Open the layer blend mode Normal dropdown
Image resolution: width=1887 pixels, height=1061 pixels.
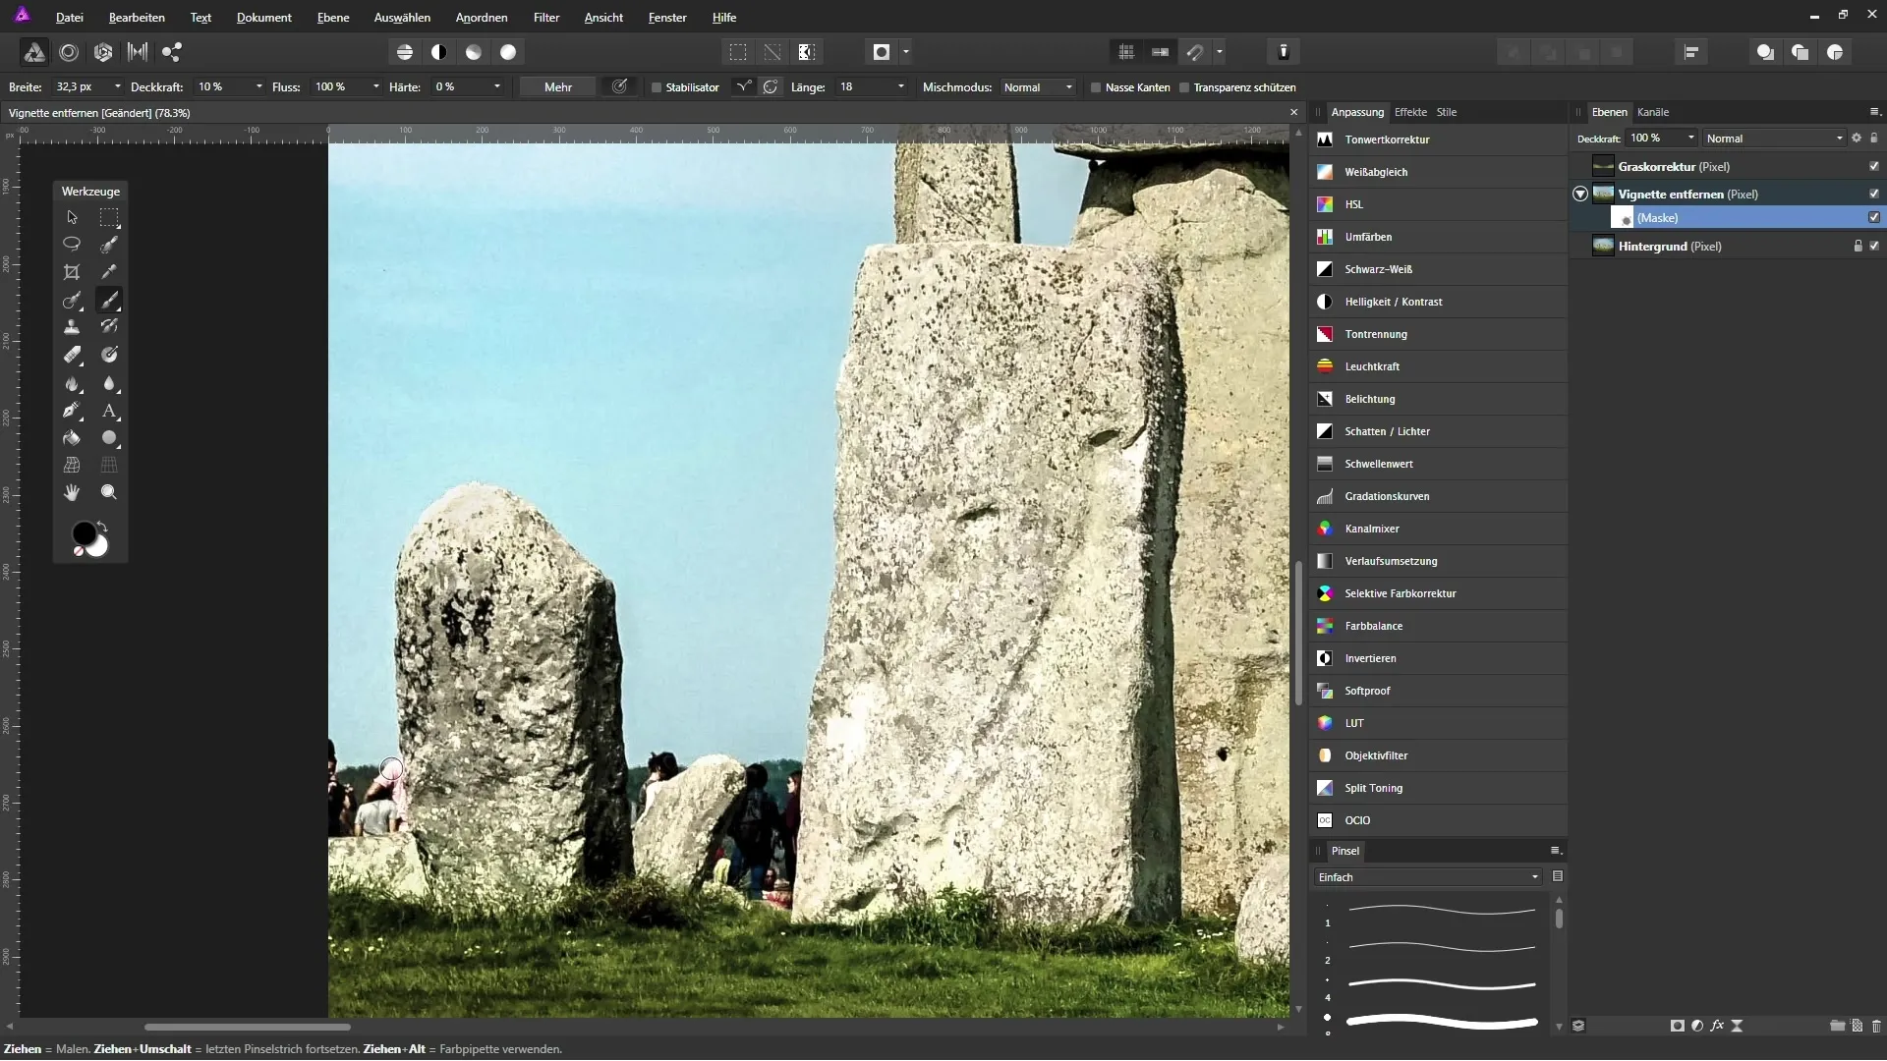(x=1774, y=139)
